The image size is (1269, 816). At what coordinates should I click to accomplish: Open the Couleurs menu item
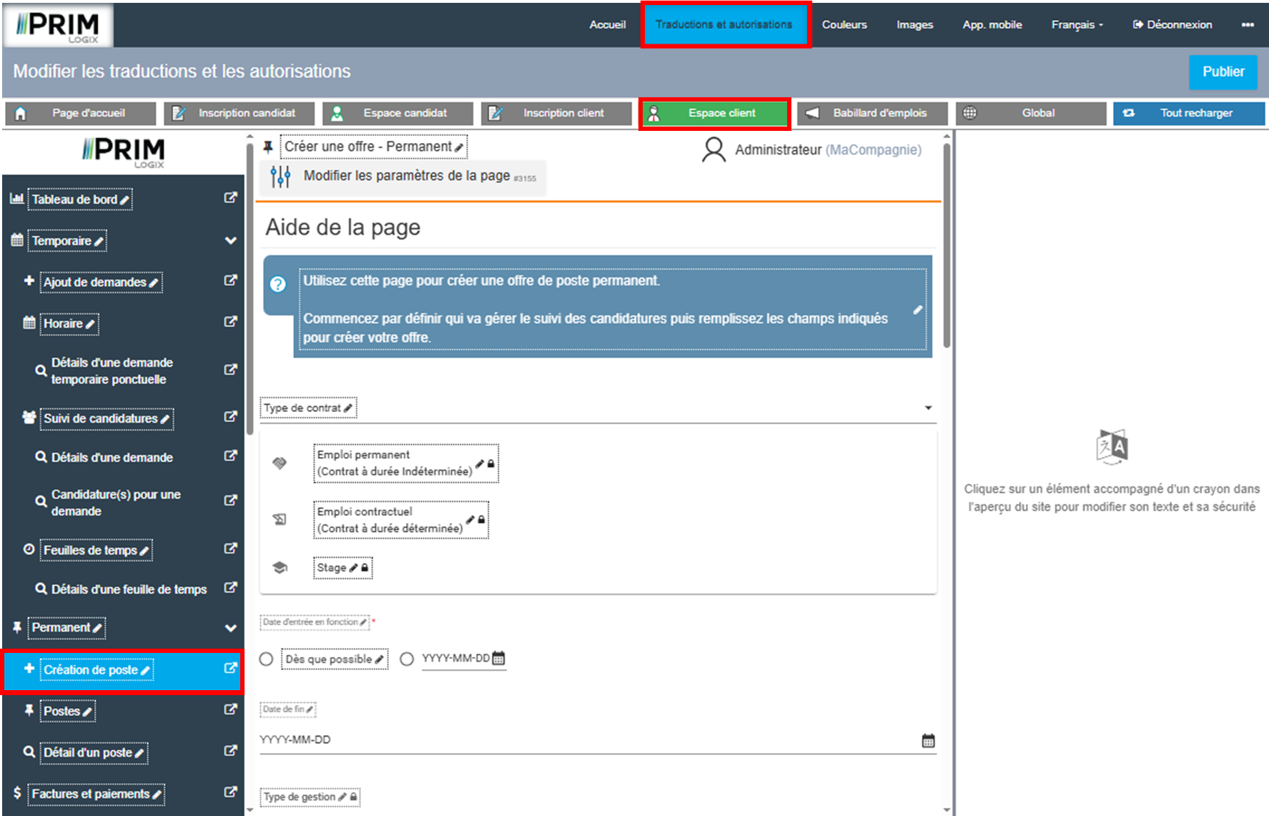coord(844,25)
